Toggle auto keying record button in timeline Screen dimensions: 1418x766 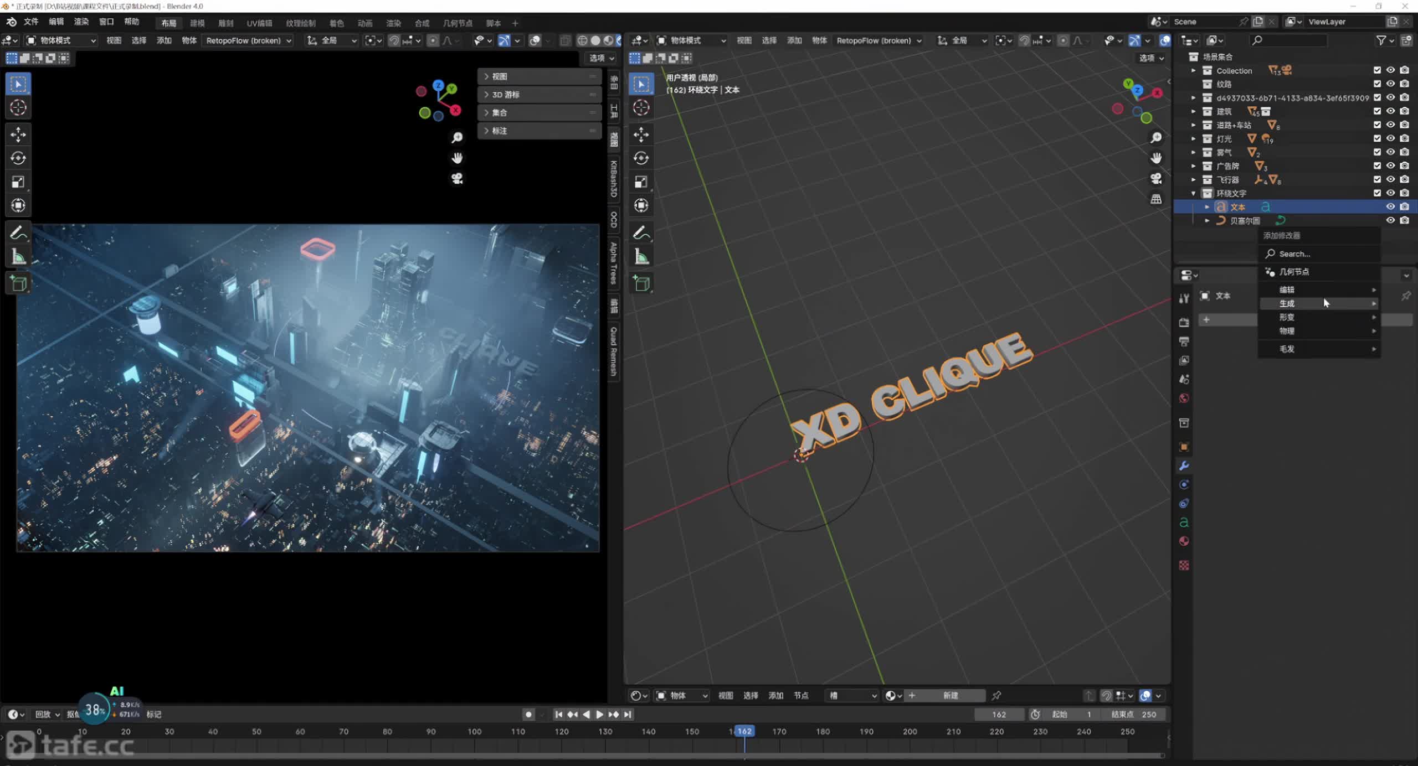click(528, 715)
